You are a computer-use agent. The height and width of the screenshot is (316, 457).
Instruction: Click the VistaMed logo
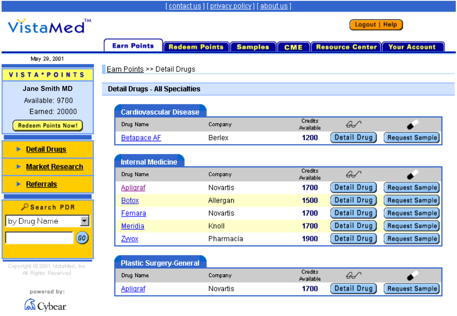click(x=50, y=26)
